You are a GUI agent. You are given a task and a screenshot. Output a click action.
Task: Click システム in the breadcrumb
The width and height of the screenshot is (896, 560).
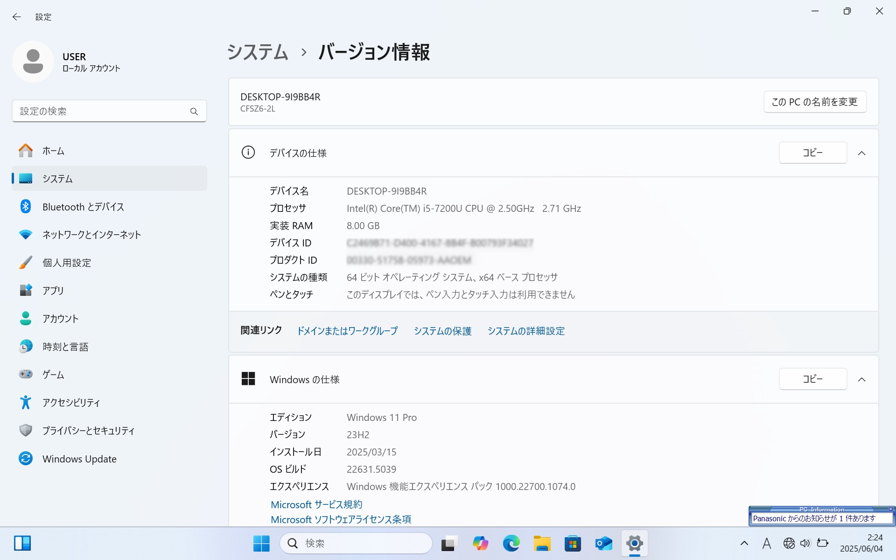(258, 52)
